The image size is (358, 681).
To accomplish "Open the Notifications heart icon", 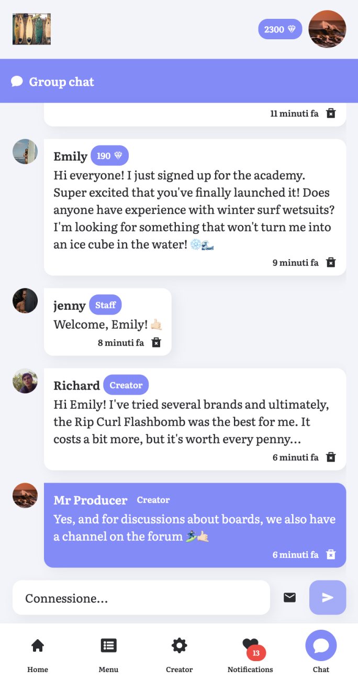I will click(250, 645).
